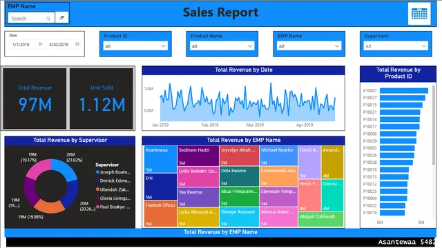The height and width of the screenshot is (248, 442).
Task: Select the Persis Y... treemap tile
Action: click(309, 196)
